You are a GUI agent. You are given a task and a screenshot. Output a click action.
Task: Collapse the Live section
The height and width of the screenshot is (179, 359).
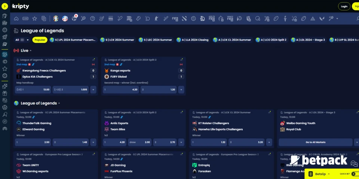click(31, 50)
